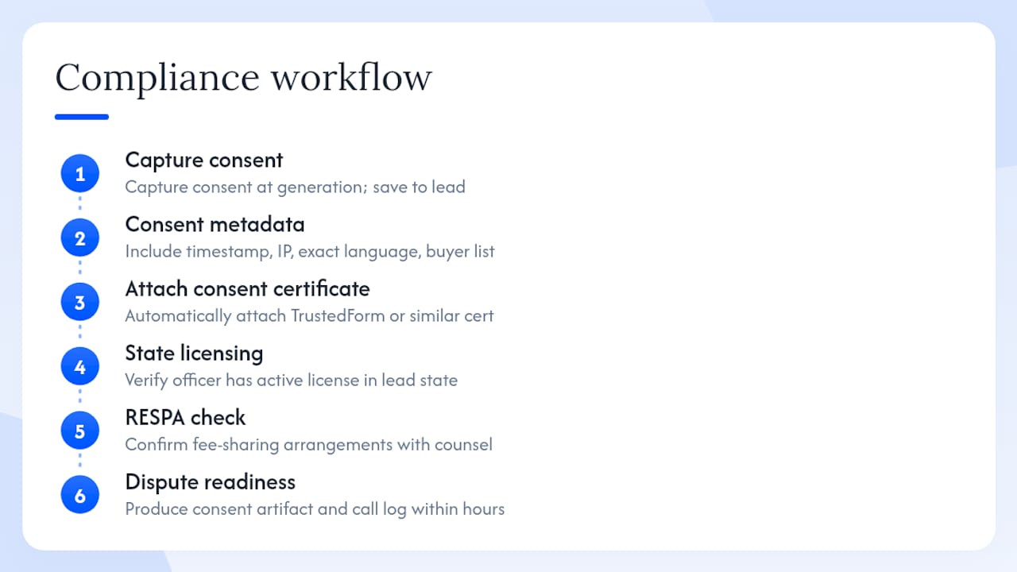Select the "Consent metadata" heading
Screen dimensions: 1017x572
pos(215,224)
